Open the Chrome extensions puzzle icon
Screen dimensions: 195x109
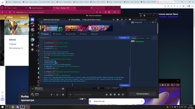pos(109,12)
